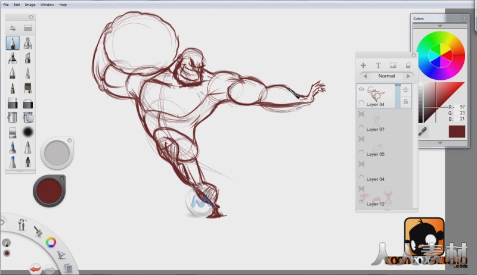Expand the Colors panel bottom triangle

[439, 143]
